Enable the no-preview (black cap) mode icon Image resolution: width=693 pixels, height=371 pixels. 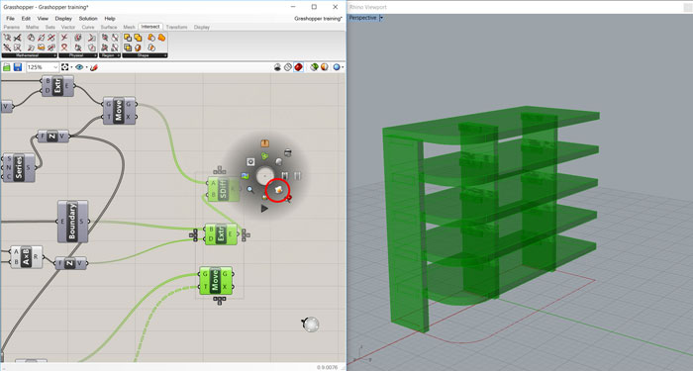tap(277, 67)
